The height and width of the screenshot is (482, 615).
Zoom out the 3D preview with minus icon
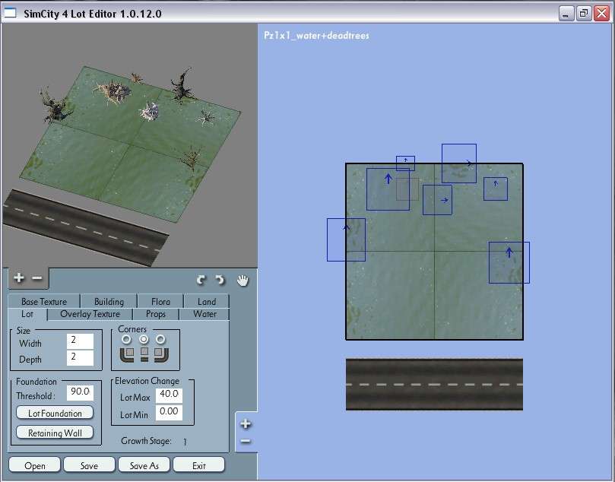tap(36, 278)
